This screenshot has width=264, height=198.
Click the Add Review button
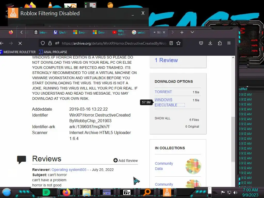[x=126, y=160]
